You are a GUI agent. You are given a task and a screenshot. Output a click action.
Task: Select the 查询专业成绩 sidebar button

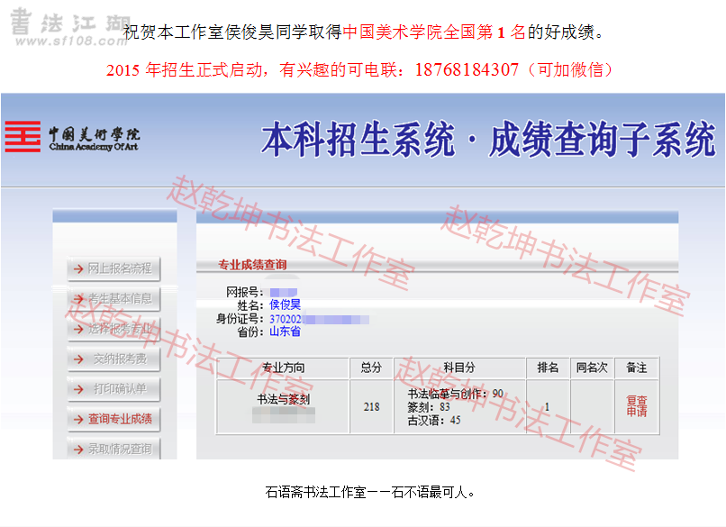(113, 419)
